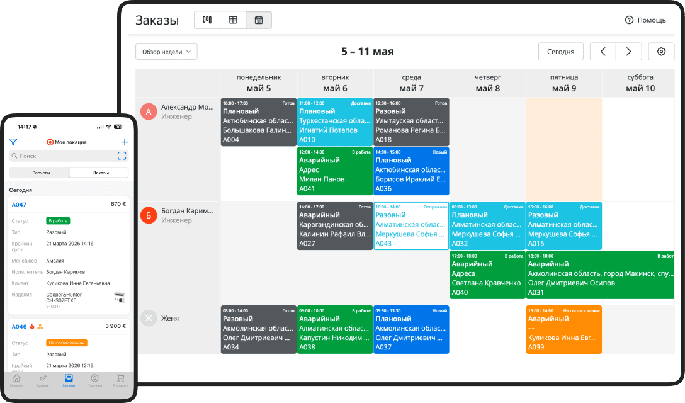Open calendar settings gear
685x403 pixels.
point(661,52)
